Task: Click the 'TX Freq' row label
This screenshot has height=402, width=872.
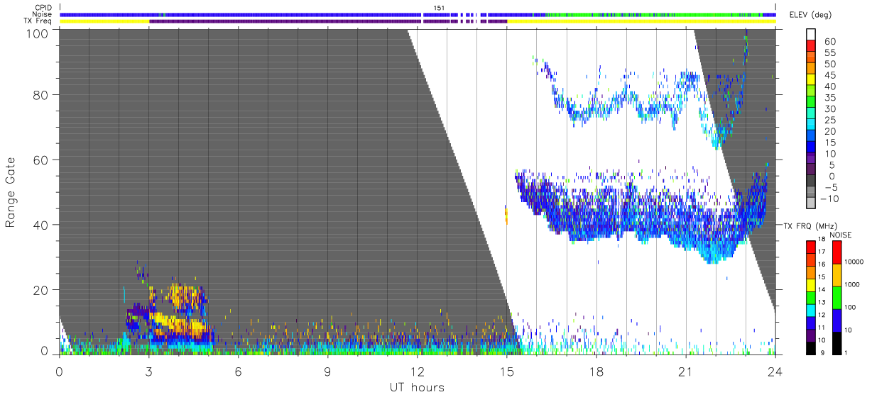Action: 39,21
